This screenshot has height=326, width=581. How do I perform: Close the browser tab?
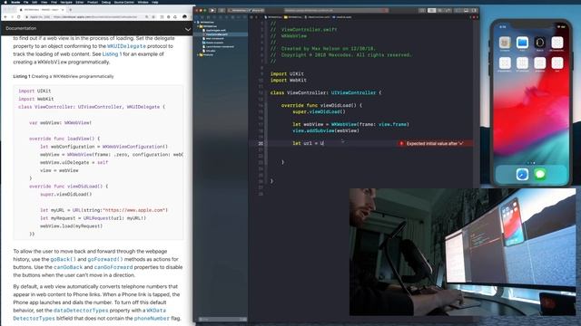(63, 10)
